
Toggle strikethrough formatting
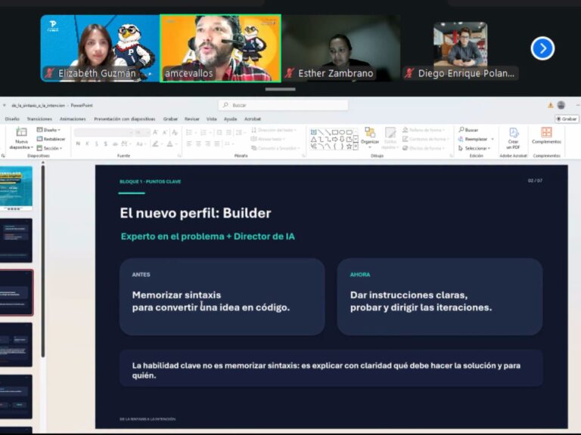[115, 143]
